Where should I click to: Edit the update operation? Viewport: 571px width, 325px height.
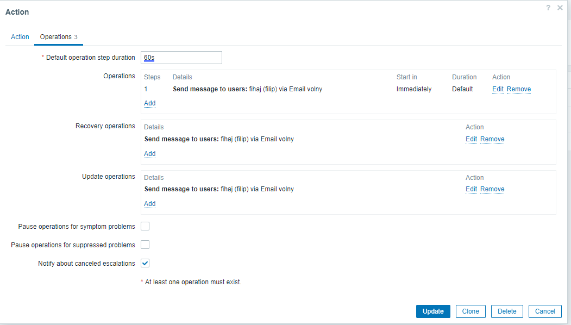click(x=471, y=189)
